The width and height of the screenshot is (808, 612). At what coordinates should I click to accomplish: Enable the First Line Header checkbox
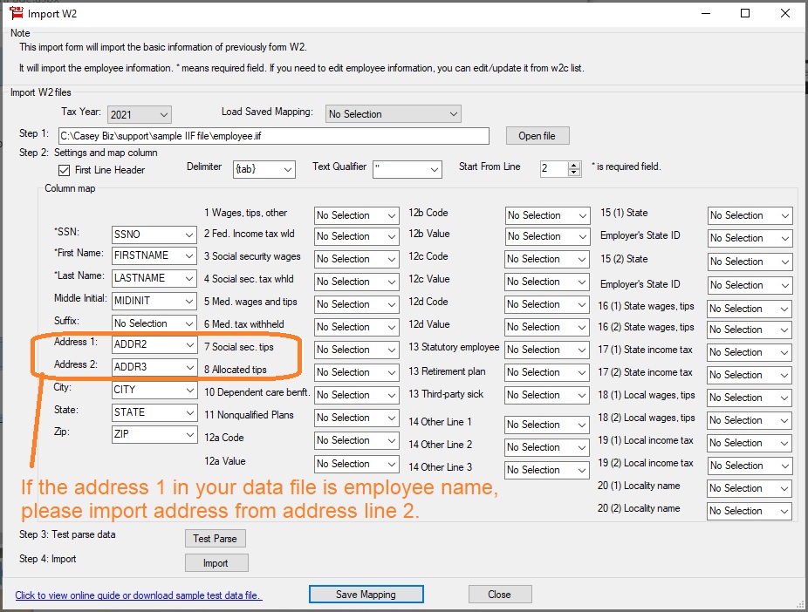pyautogui.click(x=65, y=170)
